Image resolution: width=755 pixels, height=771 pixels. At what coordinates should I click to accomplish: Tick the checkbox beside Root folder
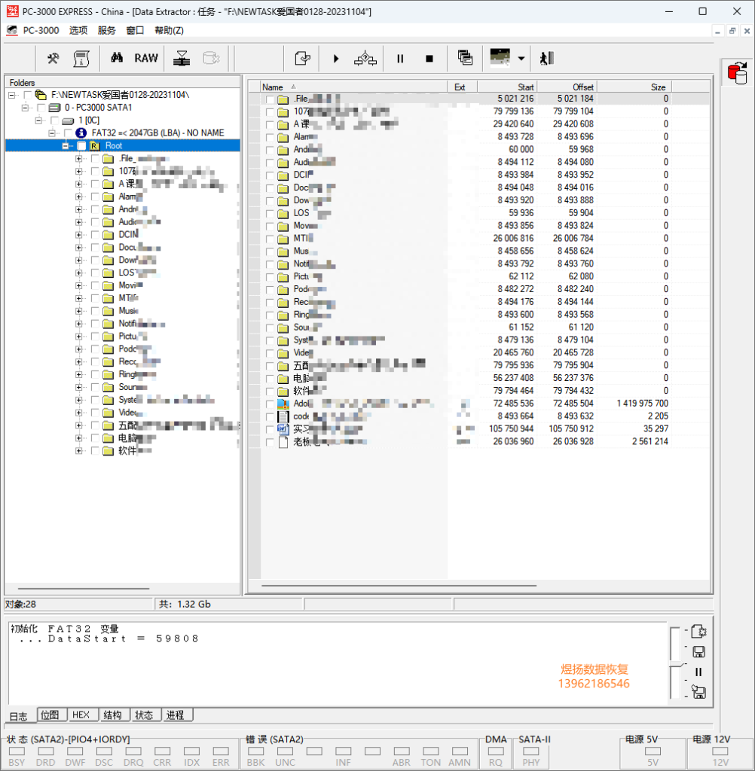81,146
